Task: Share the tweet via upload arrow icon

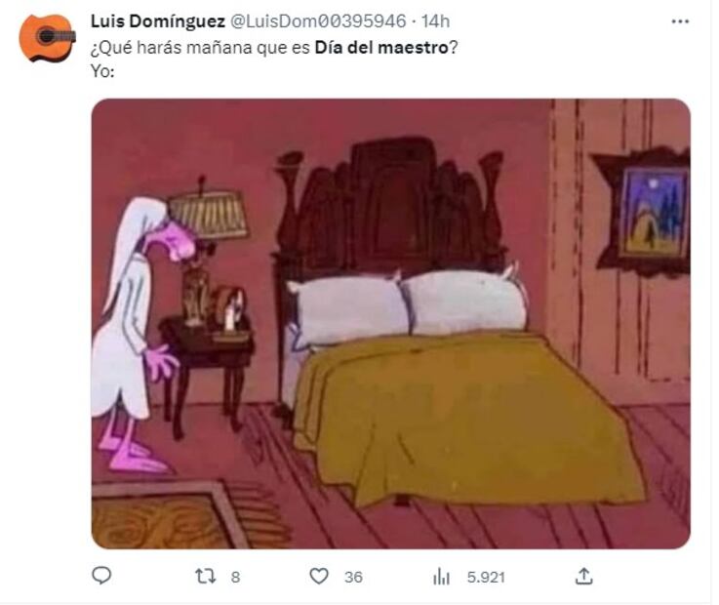Action: pos(583,576)
